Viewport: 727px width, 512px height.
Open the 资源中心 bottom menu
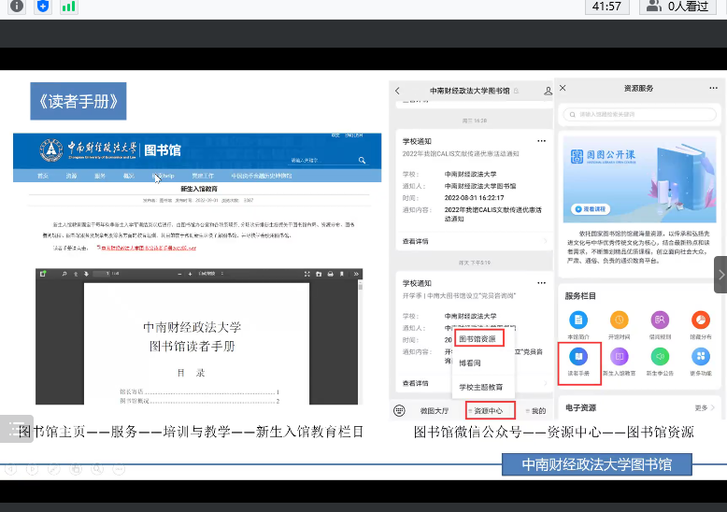(x=487, y=411)
